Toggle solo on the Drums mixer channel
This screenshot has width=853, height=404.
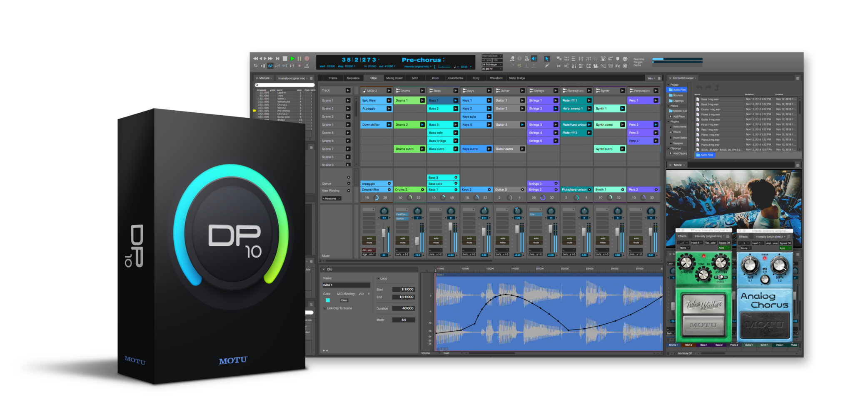coord(402,238)
